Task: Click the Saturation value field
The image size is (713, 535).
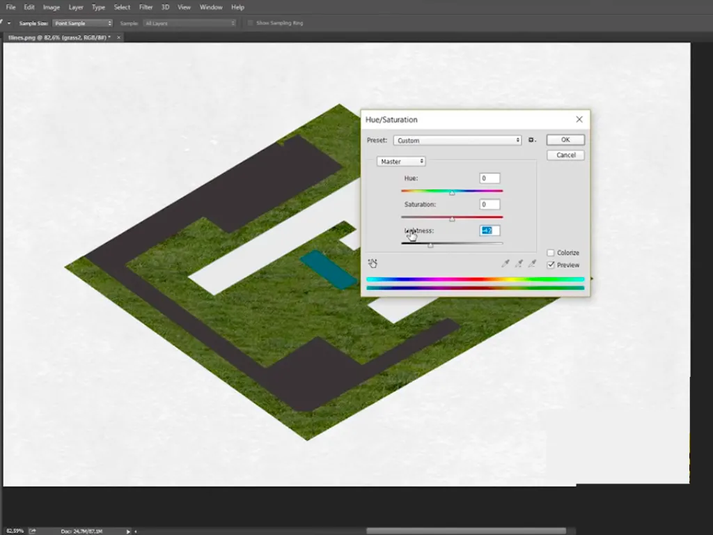Action: pyautogui.click(x=489, y=205)
